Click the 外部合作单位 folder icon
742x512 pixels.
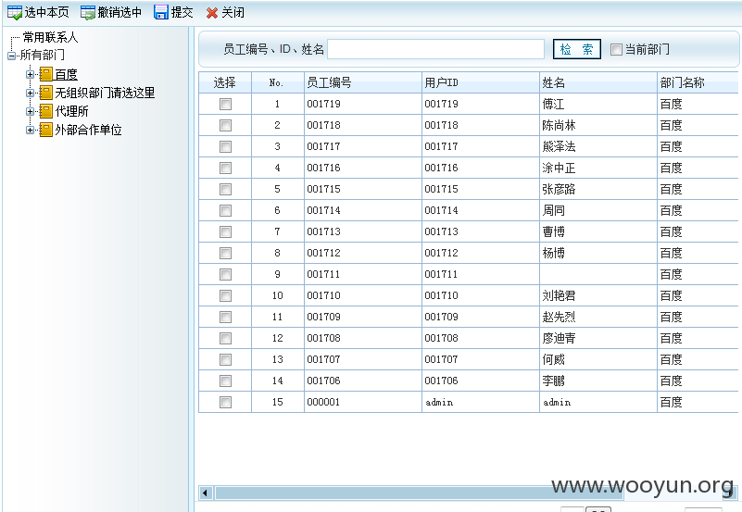pos(46,130)
